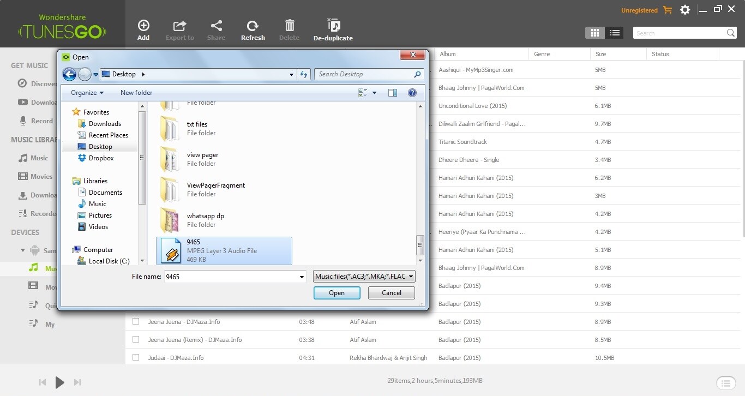
Task: Refresh the music list
Action: pos(253,30)
